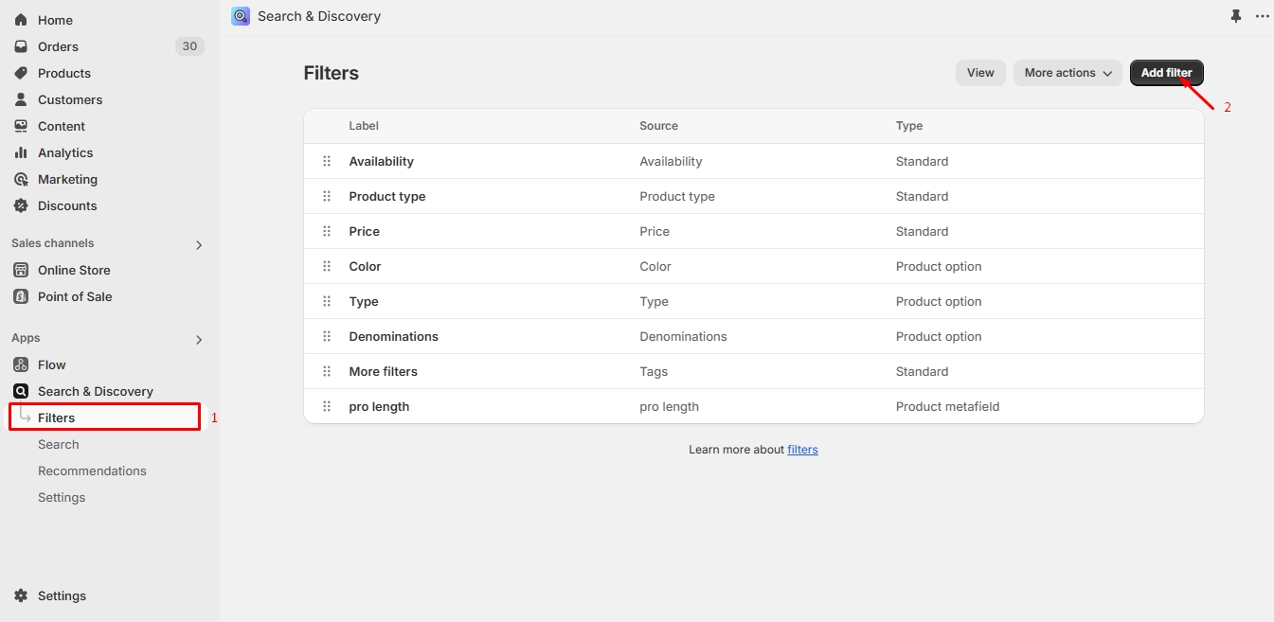Click the drag handle for Availability filter
The image size is (1274, 622).
[x=327, y=162]
